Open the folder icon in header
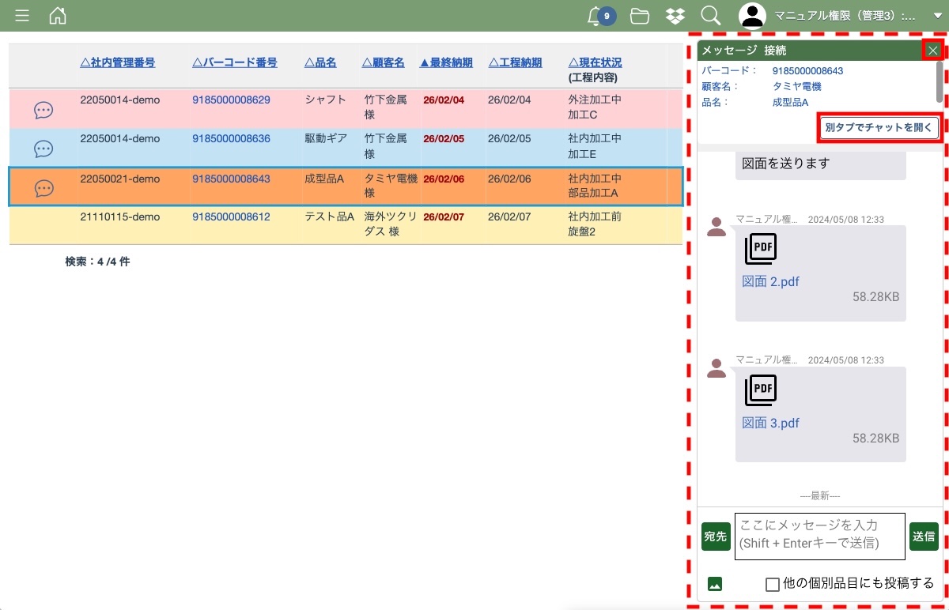The width and height of the screenshot is (949, 610). (640, 16)
